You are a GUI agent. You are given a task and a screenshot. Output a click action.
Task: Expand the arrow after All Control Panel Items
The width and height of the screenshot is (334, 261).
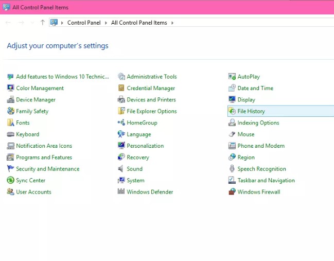[172, 23]
